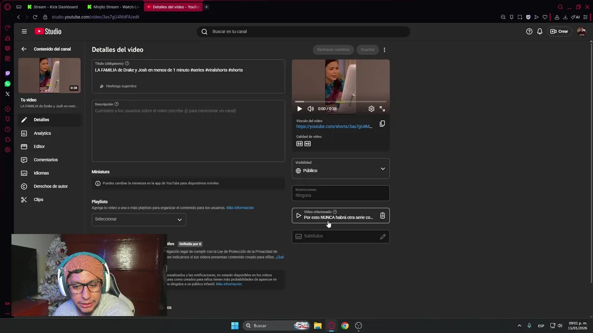593x333 pixels.
Task: Open Más información link under Playlists
Action: 240,208
